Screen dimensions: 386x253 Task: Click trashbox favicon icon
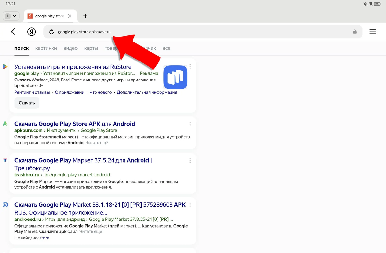[x=5, y=160]
